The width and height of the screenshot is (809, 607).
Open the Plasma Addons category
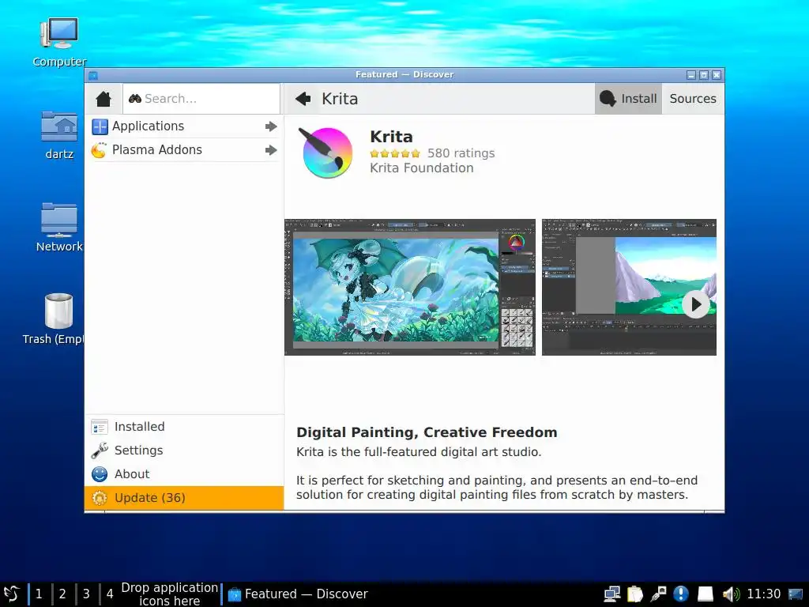click(184, 149)
